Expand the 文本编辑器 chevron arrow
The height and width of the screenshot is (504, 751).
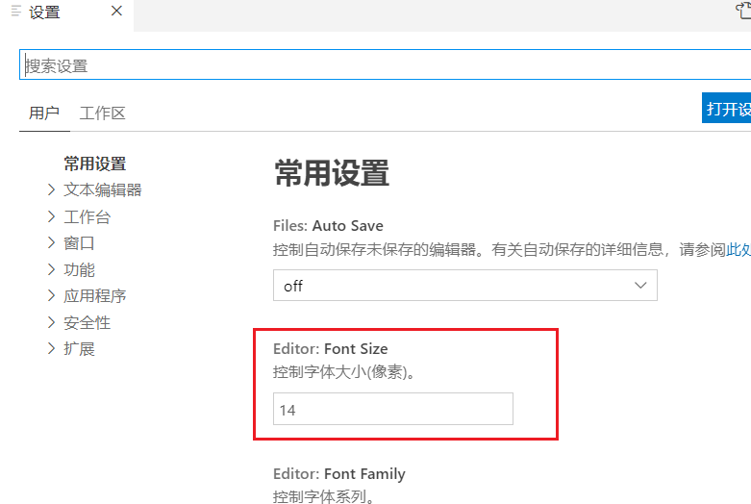[51, 190]
